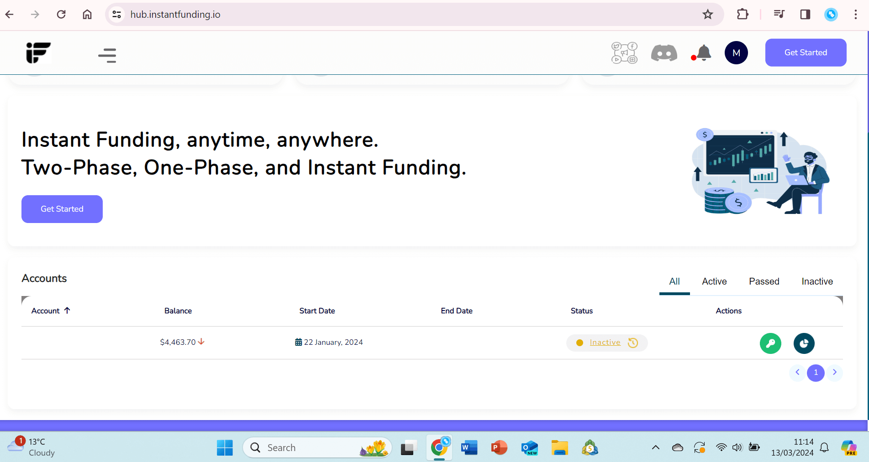Open the Discord icon in header
The width and height of the screenshot is (869, 462).
pos(664,53)
